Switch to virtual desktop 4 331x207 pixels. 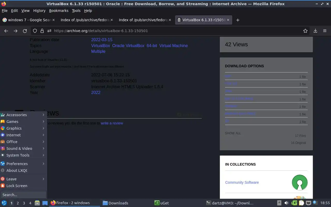coord(30,203)
